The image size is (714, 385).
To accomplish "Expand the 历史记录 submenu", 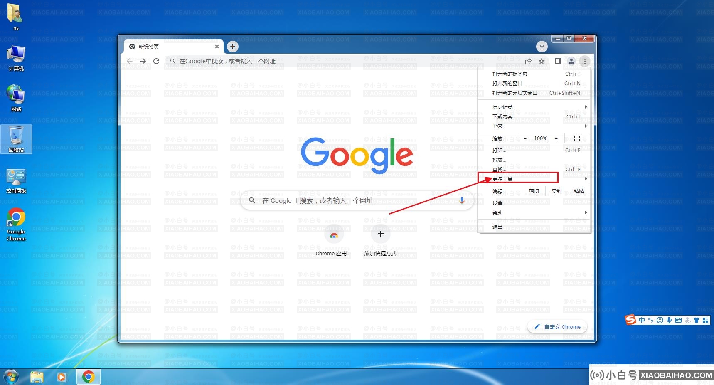I will tap(534, 107).
